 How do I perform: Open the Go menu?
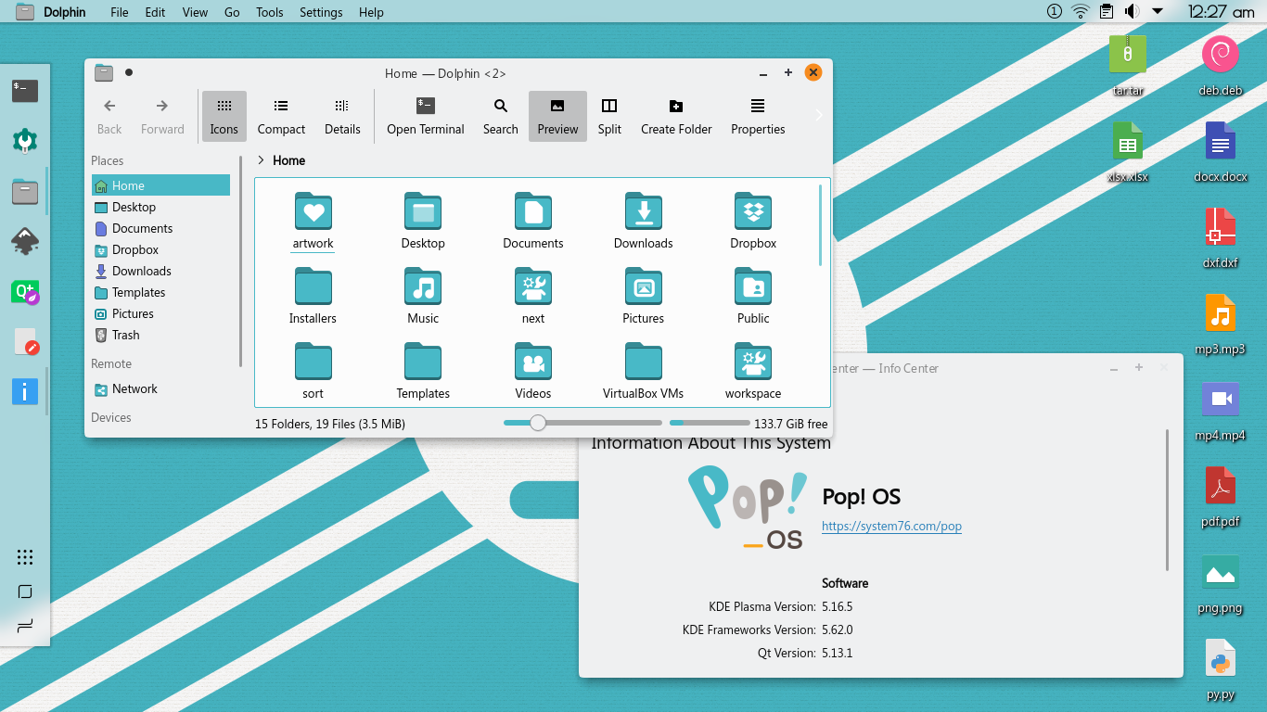point(232,12)
